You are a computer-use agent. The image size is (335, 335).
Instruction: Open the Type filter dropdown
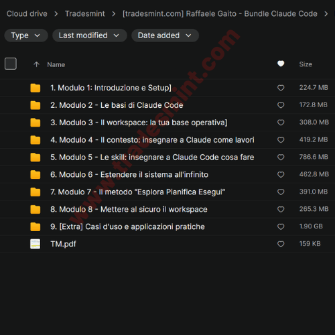point(26,36)
